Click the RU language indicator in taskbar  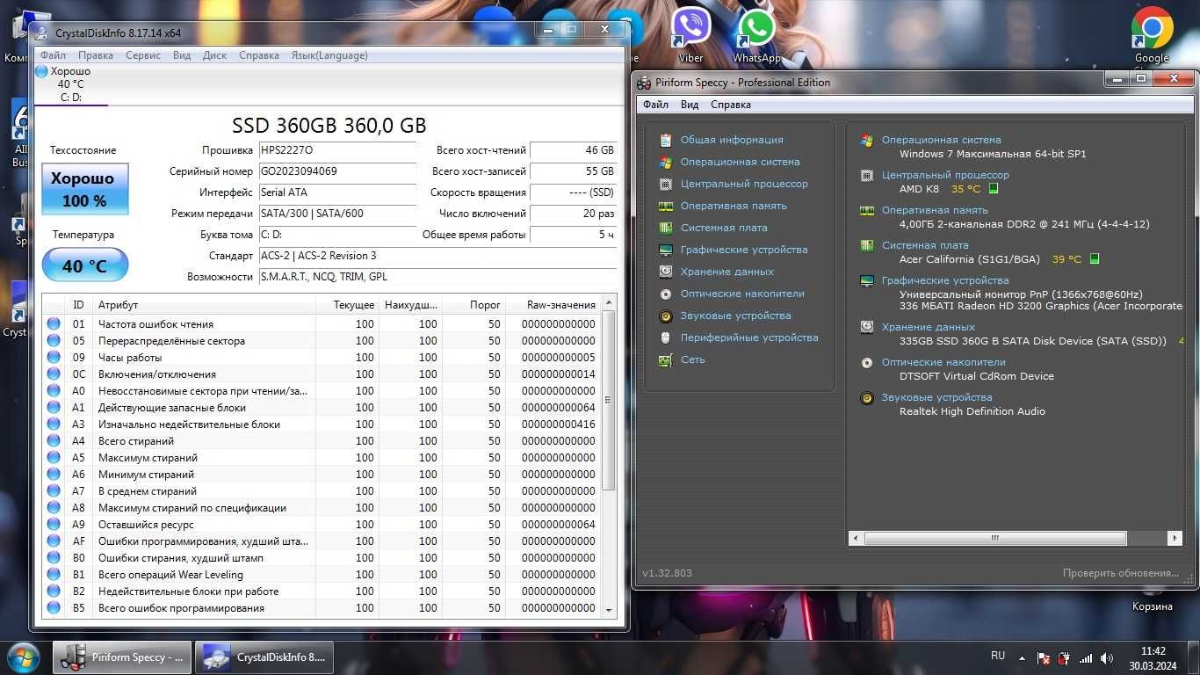[998, 656]
